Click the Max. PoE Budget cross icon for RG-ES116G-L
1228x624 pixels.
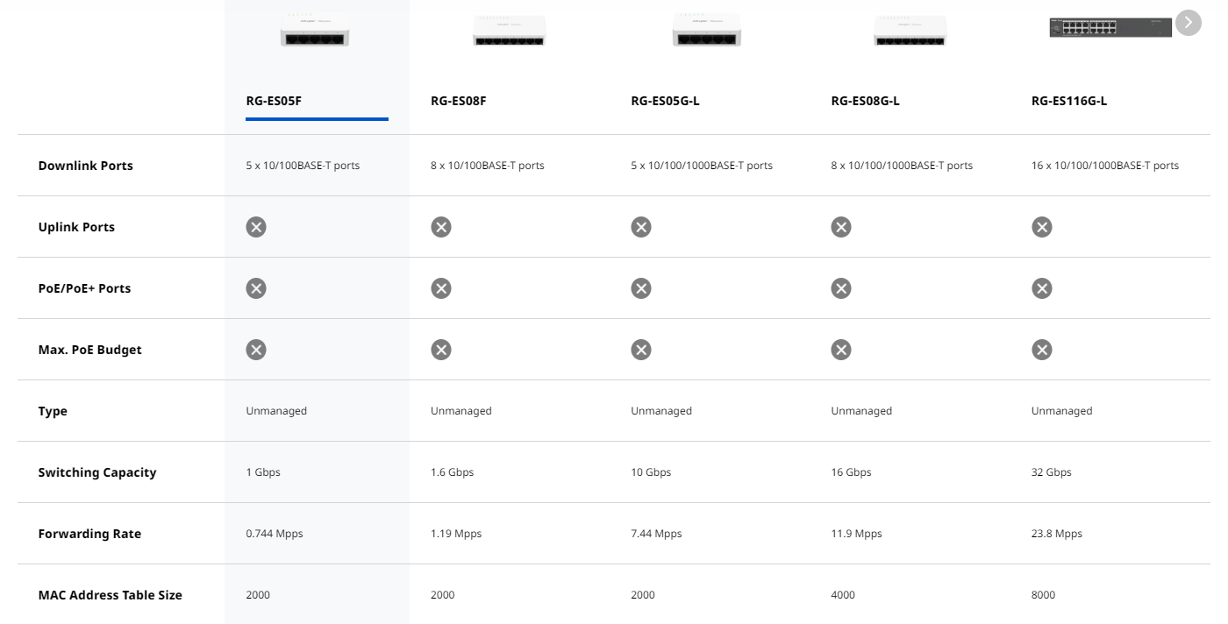pyautogui.click(x=1041, y=350)
